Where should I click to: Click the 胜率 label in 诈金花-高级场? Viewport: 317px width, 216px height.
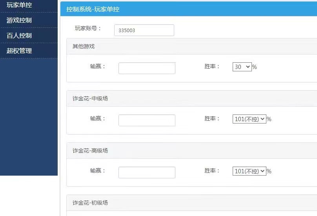pyautogui.click(x=212, y=171)
